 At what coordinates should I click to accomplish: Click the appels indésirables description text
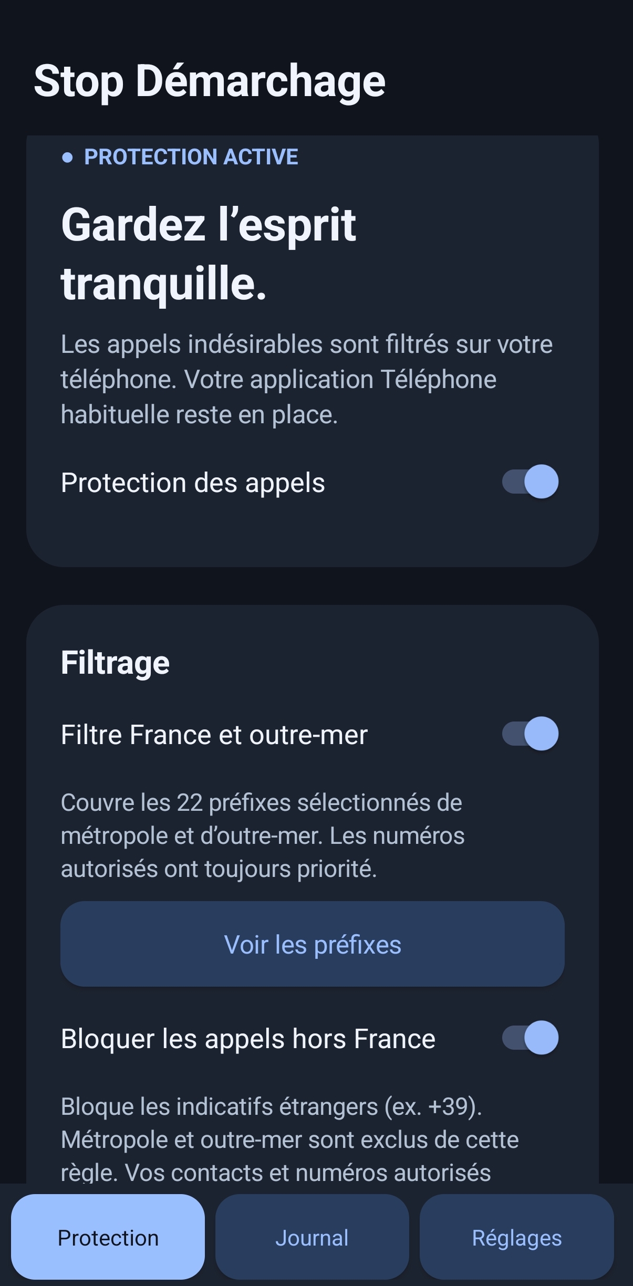pos(307,379)
